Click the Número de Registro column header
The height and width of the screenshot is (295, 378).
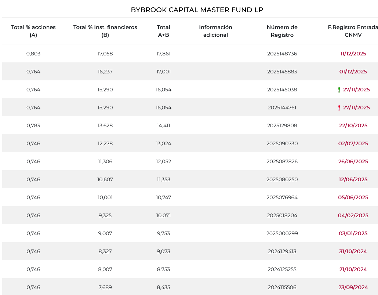pyautogui.click(x=282, y=31)
